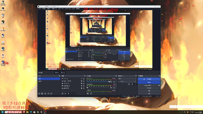
Task: Adjust the transition duration spin box arrows
Action: [136, 82]
